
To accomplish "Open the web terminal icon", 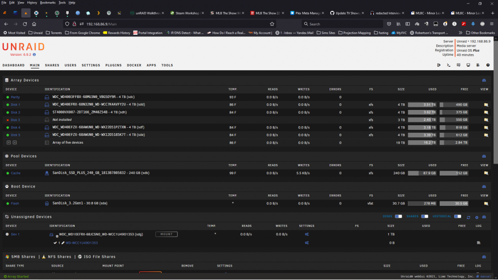I will tap(449, 65).
